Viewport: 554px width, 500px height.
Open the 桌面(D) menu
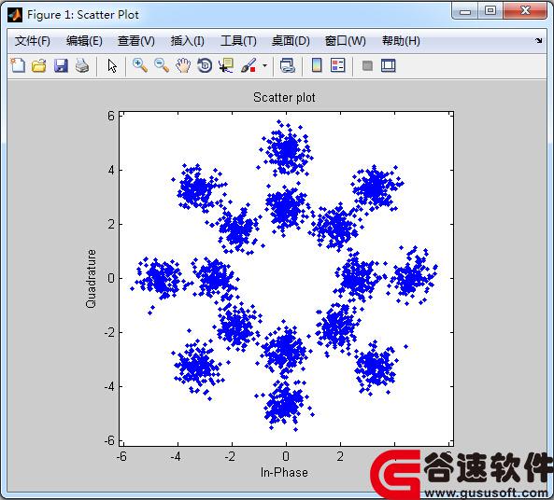click(x=291, y=41)
